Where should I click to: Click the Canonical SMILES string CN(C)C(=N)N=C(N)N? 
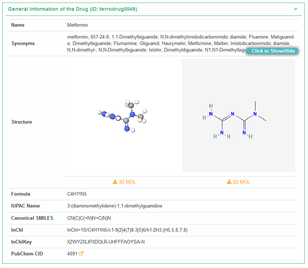click(x=89, y=218)
